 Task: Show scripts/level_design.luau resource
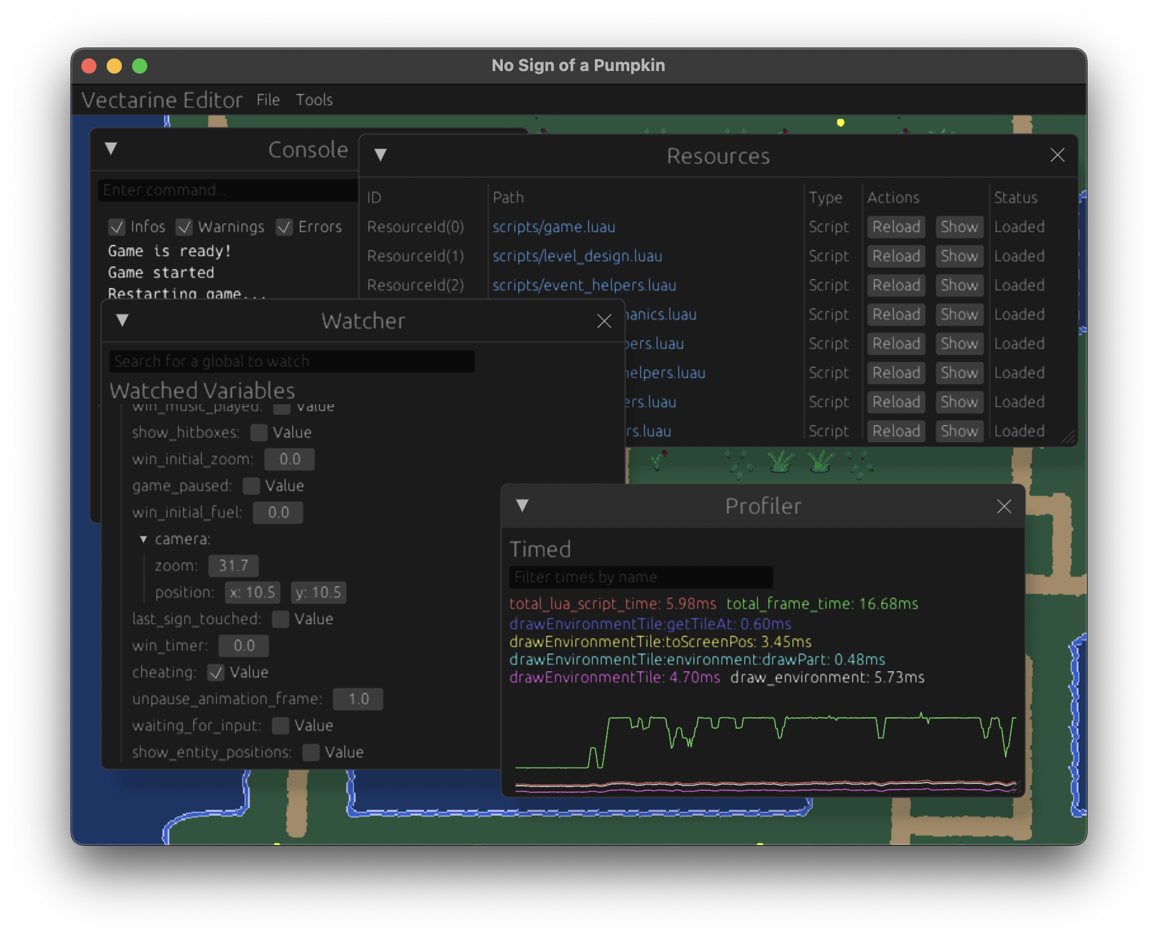pyautogui.click(x=959, y=256)
